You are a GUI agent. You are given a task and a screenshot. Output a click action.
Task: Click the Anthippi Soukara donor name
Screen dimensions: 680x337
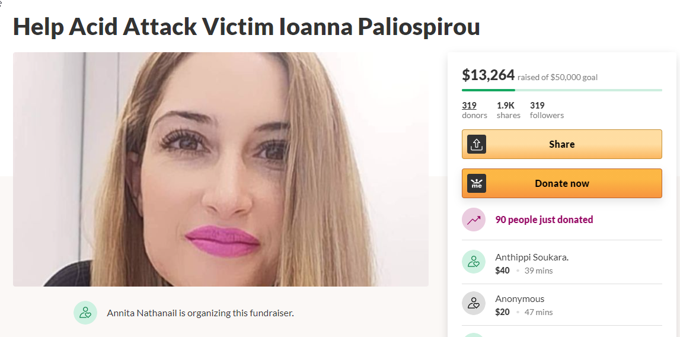[532, 257]
